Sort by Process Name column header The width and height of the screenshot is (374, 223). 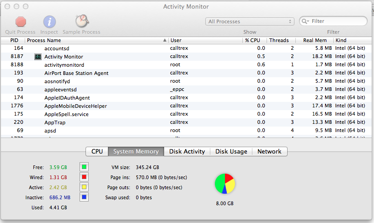click(96, 40)
